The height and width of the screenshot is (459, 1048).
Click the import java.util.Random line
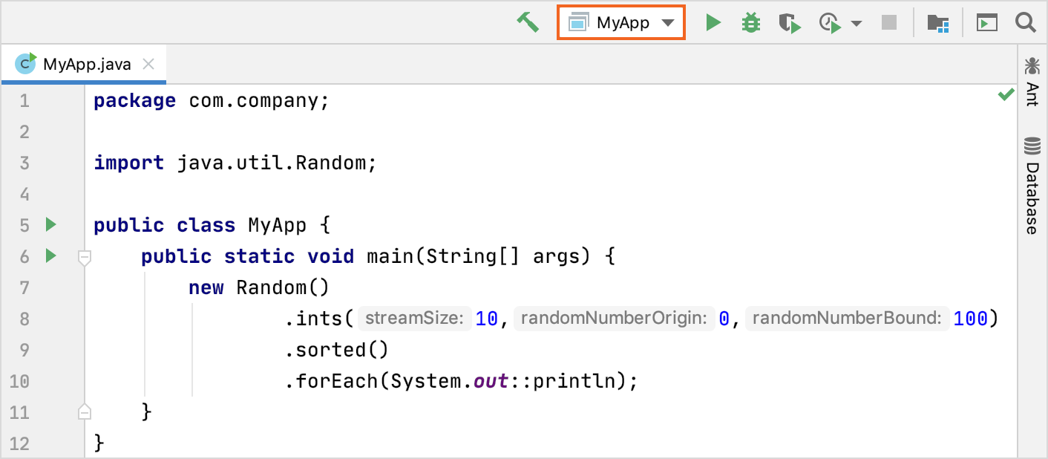(x=235, y=163)
